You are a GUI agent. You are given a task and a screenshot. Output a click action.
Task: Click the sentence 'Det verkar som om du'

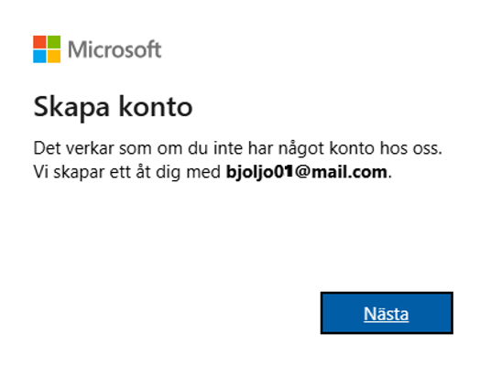(x=121, y=148)
